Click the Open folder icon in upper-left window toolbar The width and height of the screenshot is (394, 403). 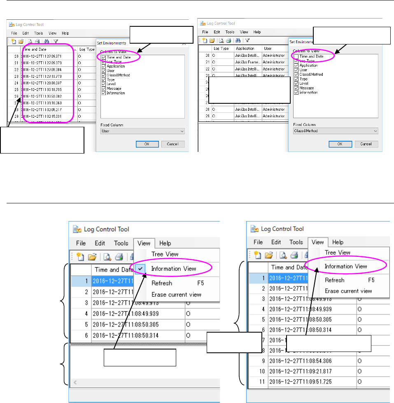coord(21,41)
